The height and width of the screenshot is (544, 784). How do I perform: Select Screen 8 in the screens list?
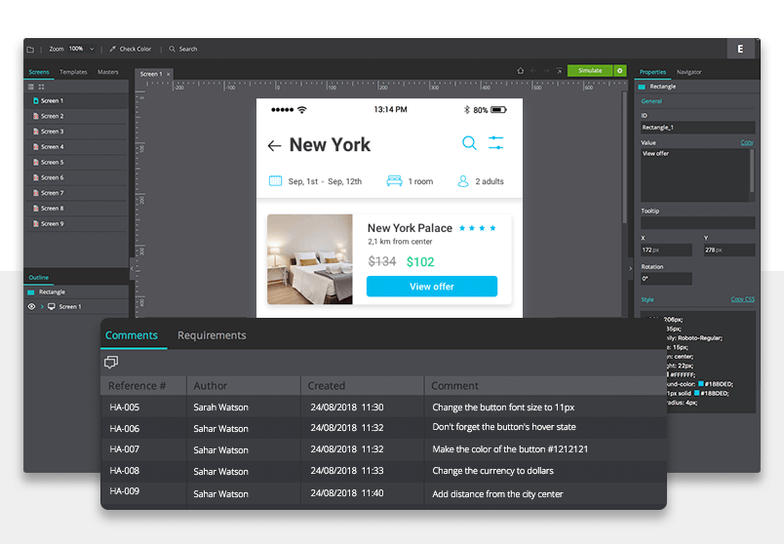pos(76,209)
